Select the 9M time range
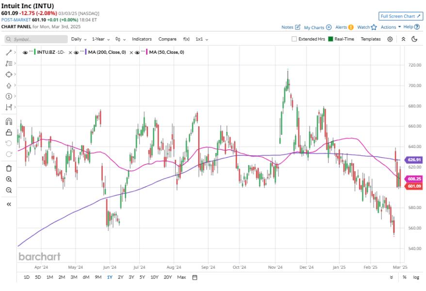This screenshot has width=426, height=291. point(98,277)
